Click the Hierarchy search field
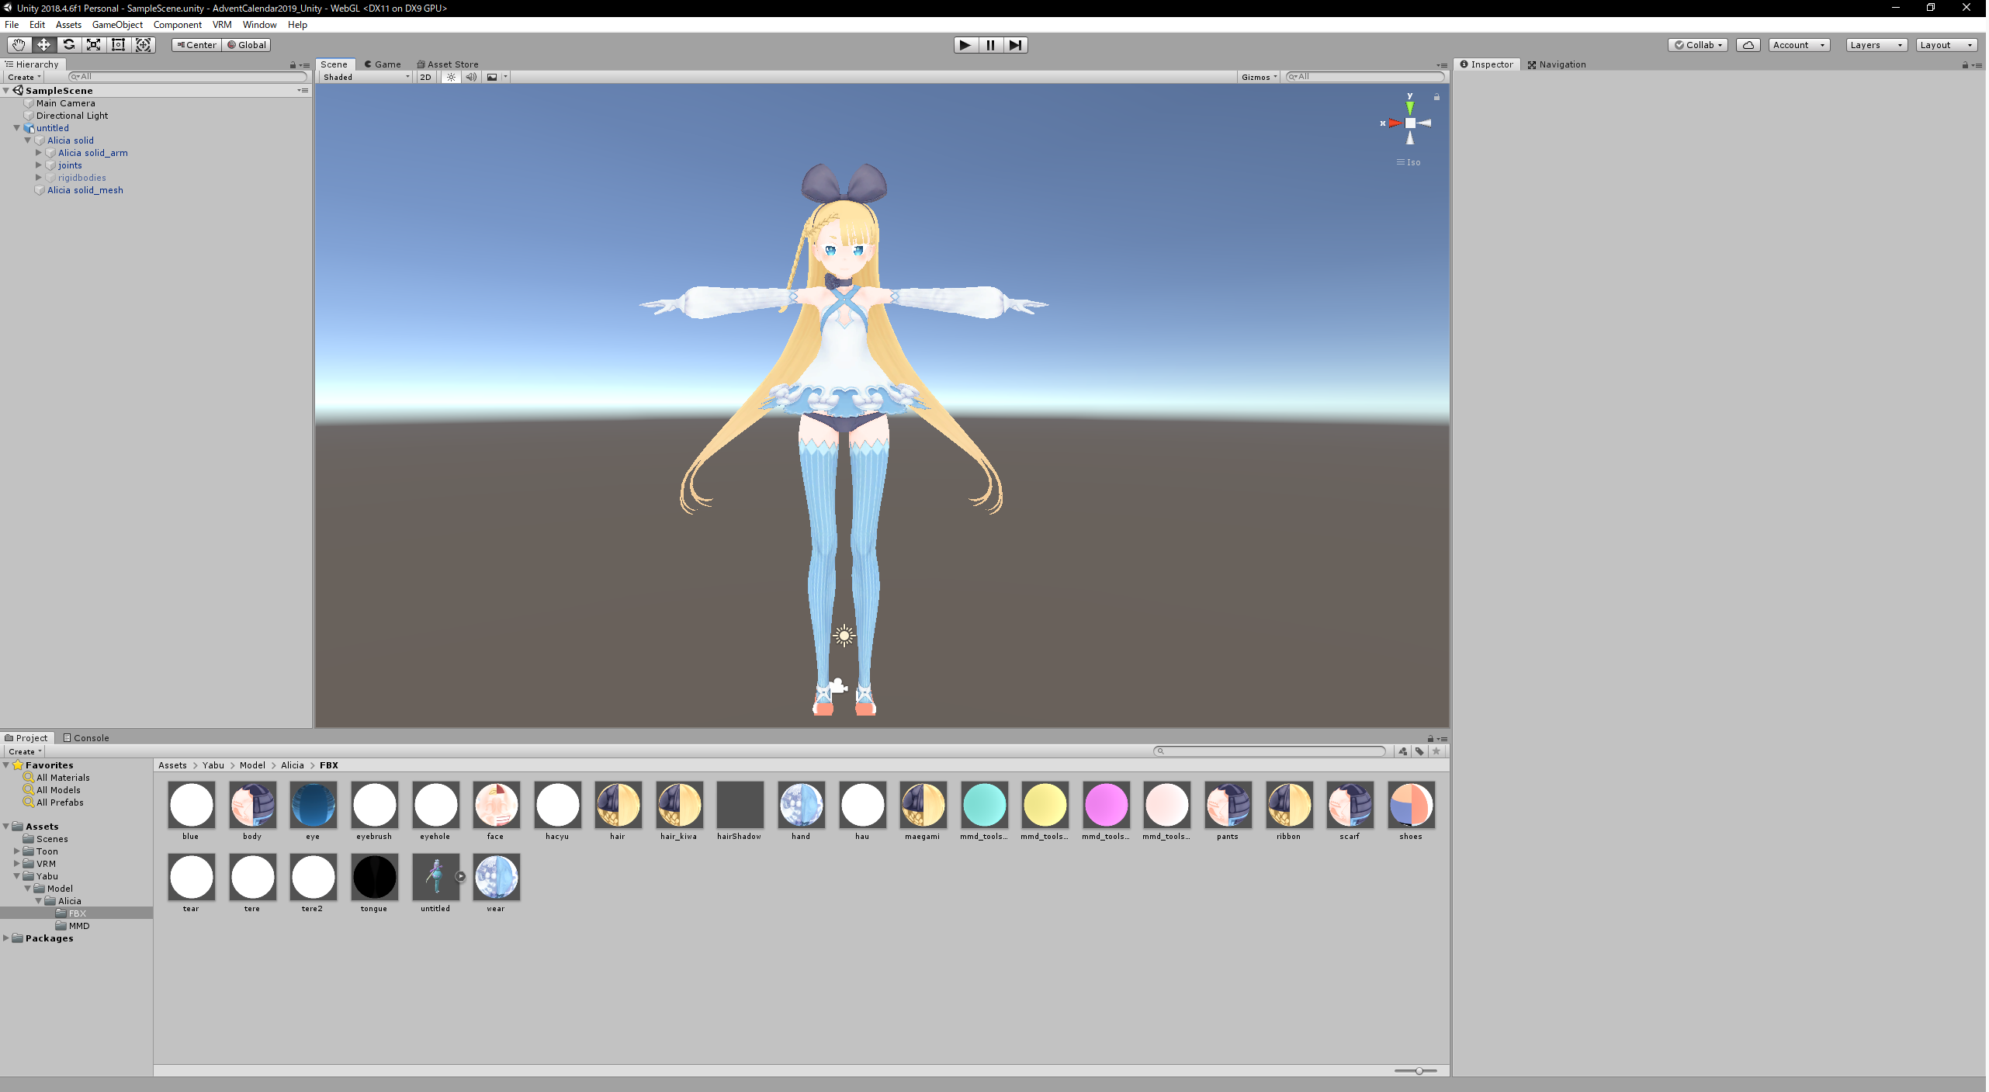 click(x=188, y=77)
